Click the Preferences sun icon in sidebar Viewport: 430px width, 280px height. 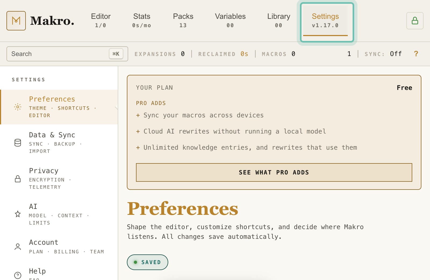coord(18,107)
